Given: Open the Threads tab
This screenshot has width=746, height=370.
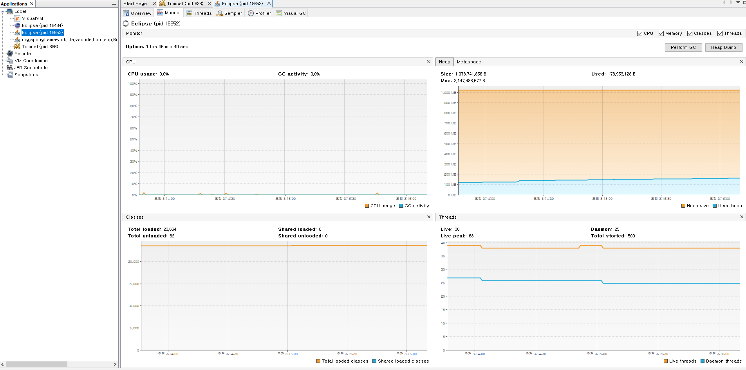Looking at the screenshot, I should pyautogui.click(x=199, y=13).
